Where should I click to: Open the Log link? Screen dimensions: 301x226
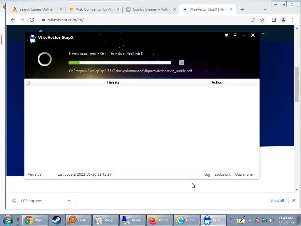(207, 175)
